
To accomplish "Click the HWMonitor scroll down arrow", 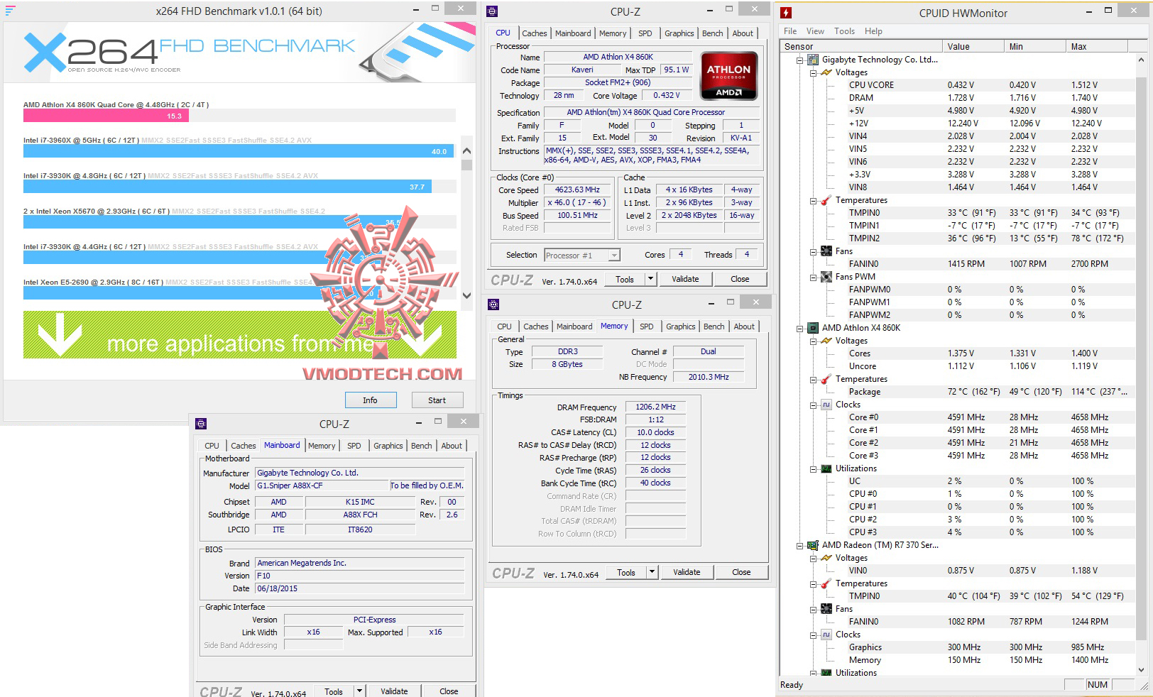I will coord(1142,669).
